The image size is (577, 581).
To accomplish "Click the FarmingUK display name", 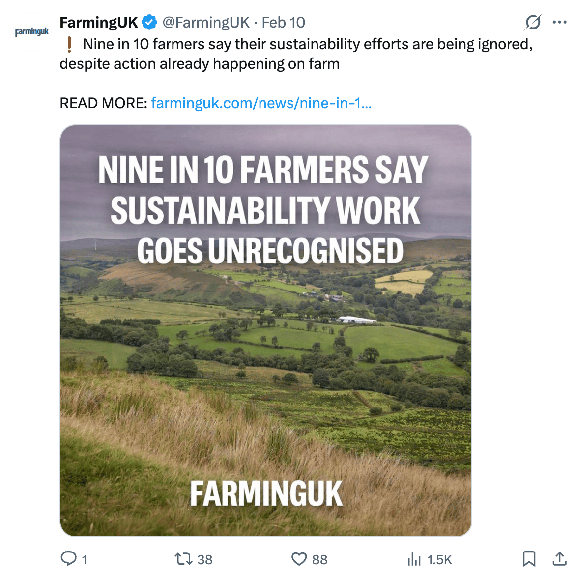I will click(99, 22).
